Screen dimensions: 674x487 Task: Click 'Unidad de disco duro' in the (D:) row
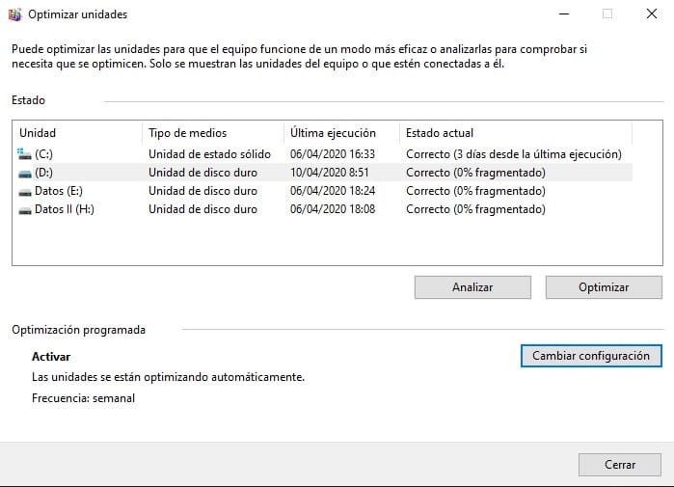(202, 173)
